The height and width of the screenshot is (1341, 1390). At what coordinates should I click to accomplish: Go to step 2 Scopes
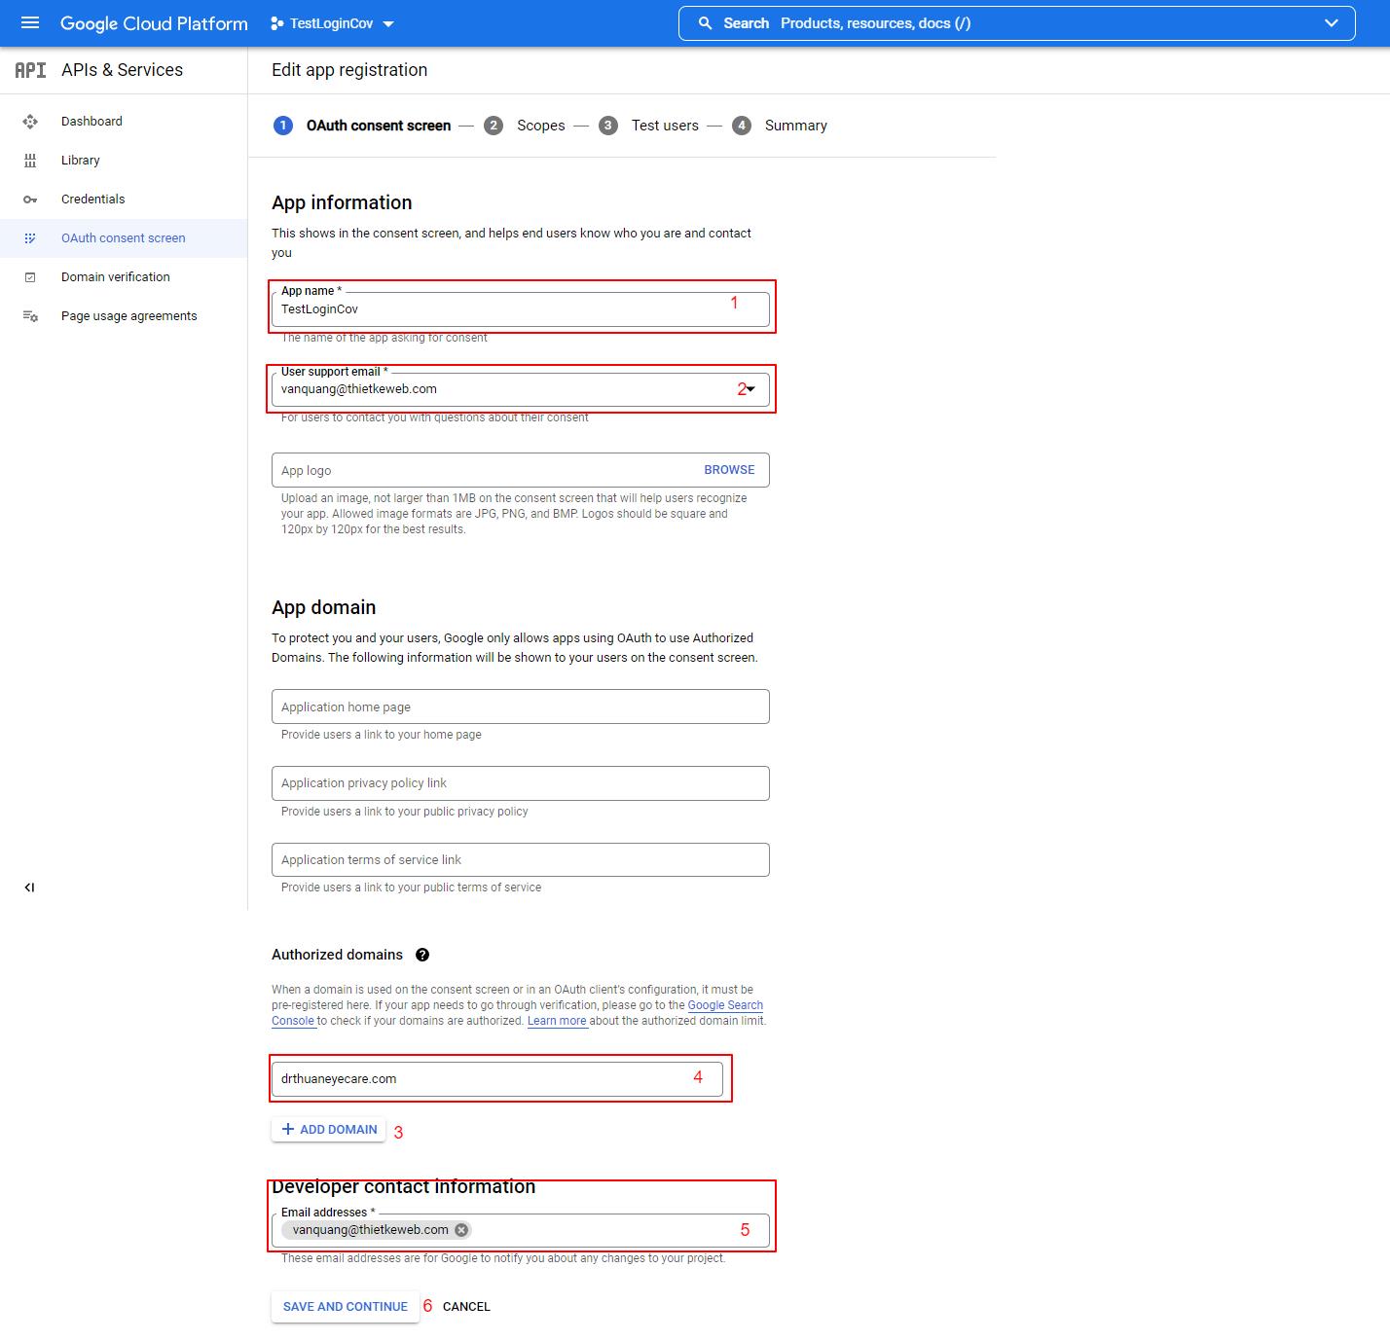525,126
